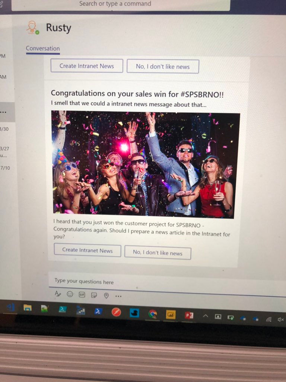286x382 pixels.
Task: Click the Rusty chat title
Action: tap(58, 28)
